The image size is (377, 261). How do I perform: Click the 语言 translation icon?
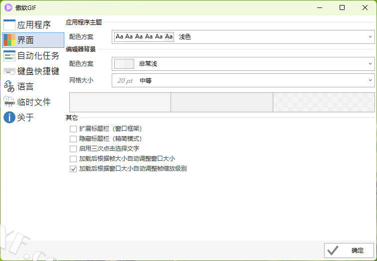point(9,86)
